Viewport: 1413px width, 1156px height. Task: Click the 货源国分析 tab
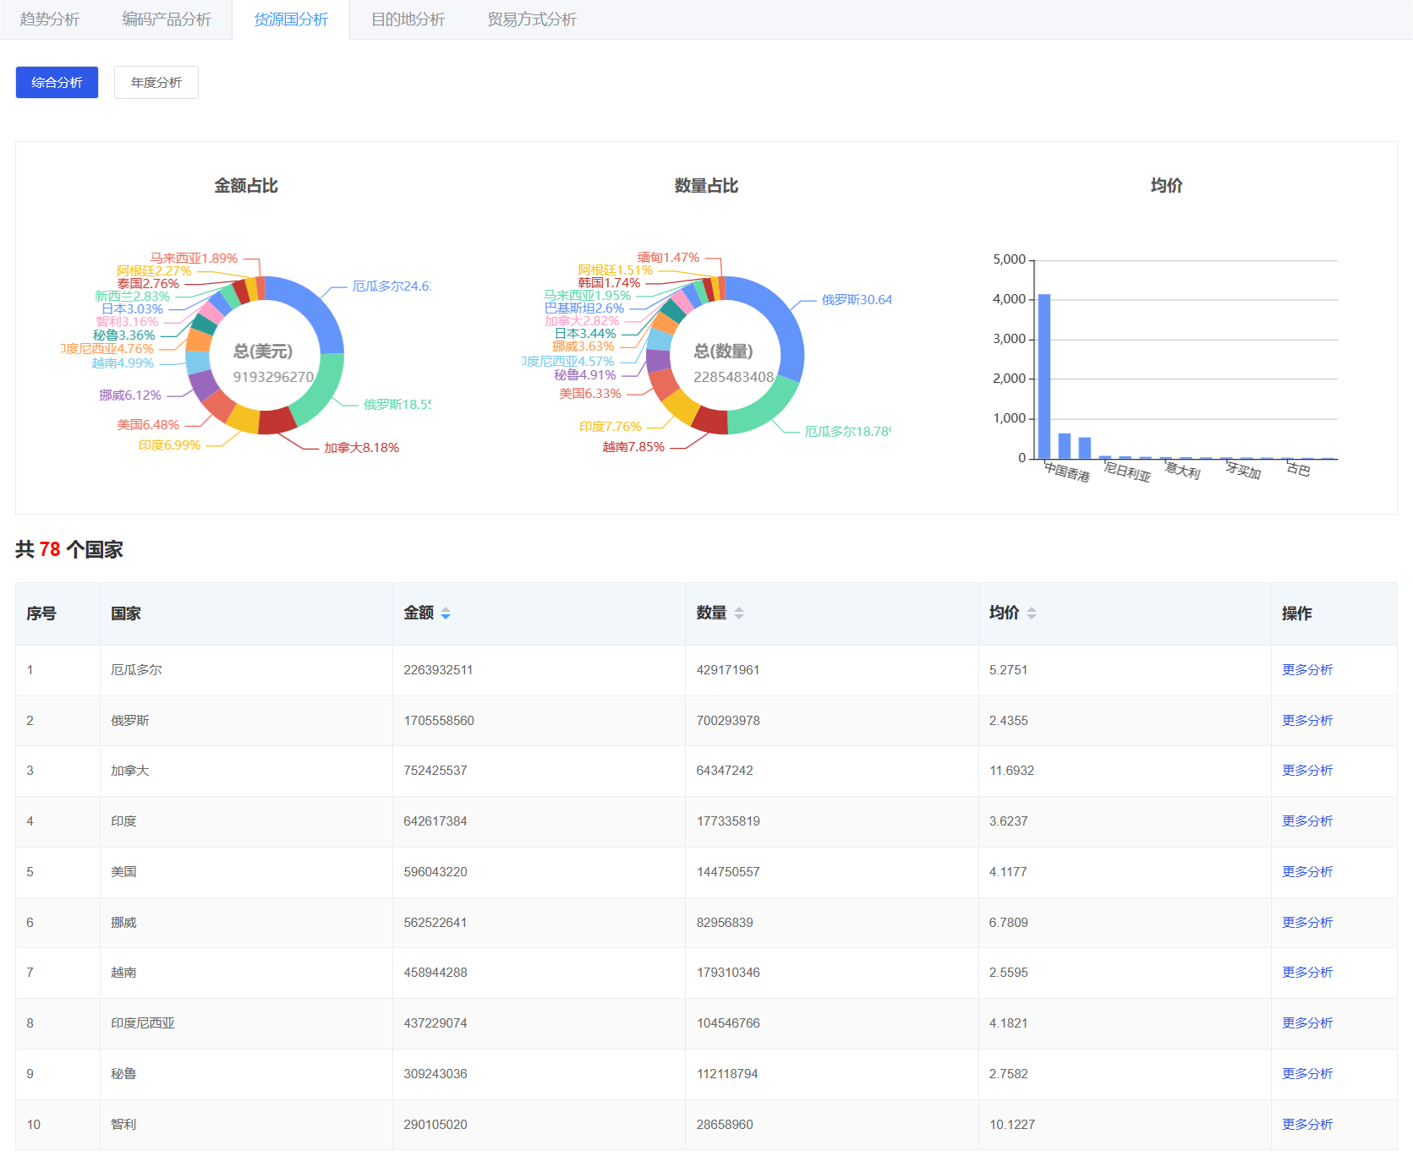coord(291,19)
